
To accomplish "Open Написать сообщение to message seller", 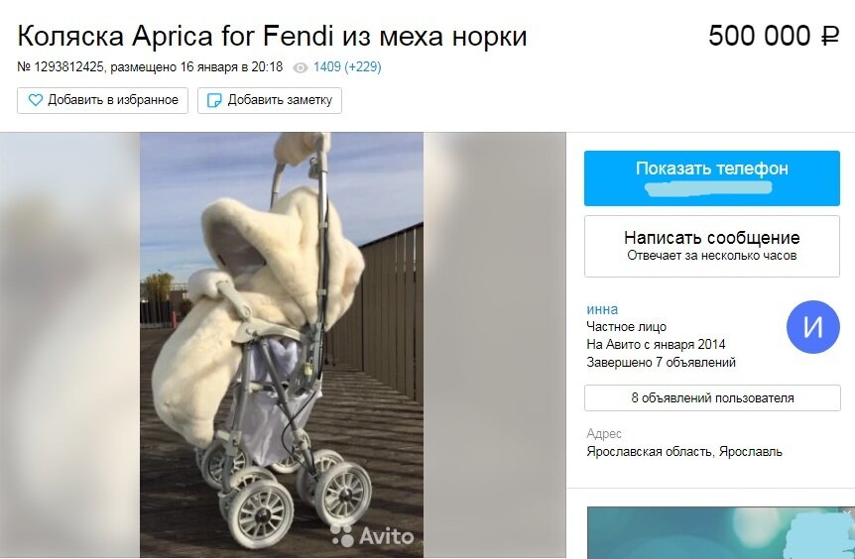I will pos(711,246).
